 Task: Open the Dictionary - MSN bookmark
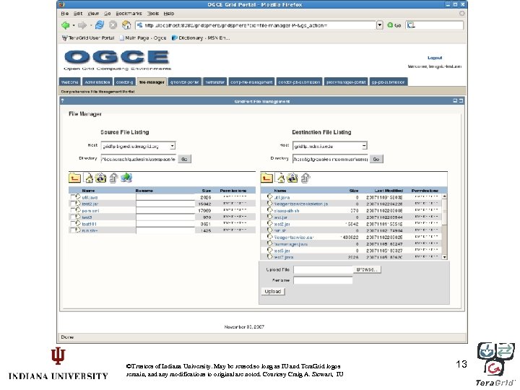tap(201, 38)
